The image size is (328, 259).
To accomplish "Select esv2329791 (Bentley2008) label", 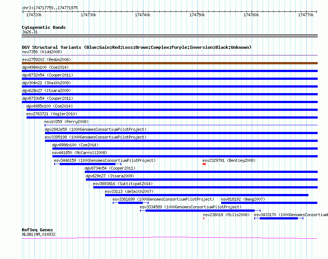I will point(229,160).
